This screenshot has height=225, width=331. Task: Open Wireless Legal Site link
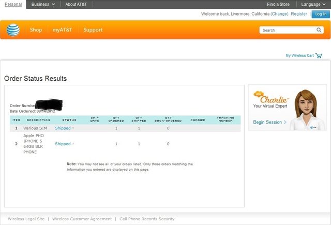coord(26,219)
